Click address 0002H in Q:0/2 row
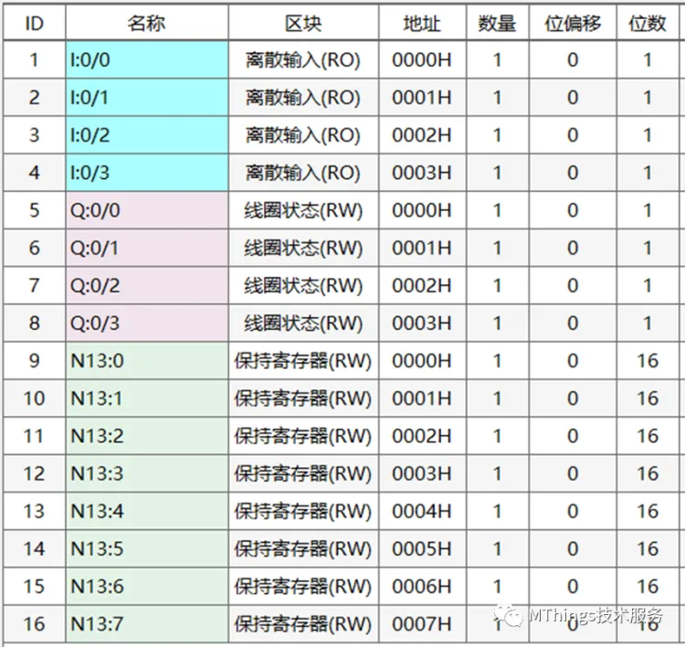Image resolution: width=685 pixels, height=647 pixels. click(x=423, y=285)
